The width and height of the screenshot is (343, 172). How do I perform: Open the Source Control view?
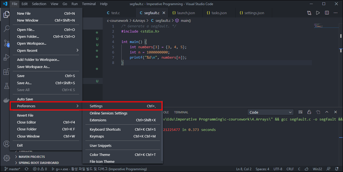tap(6, 43)
